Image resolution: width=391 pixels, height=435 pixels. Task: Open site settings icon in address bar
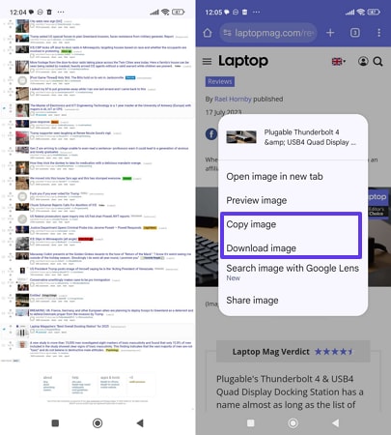pos(227,33)
